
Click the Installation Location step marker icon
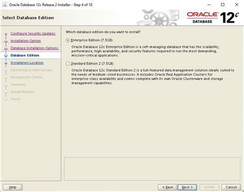pos(6,63)
